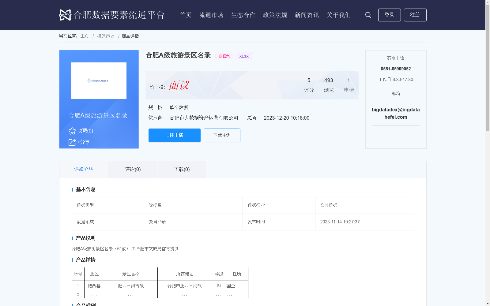Click the 注册 button
490x306 pixels.
coord(415,15)
